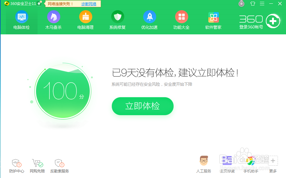Open the 主页修复 homepage repair tool

[x=227, y=164]
